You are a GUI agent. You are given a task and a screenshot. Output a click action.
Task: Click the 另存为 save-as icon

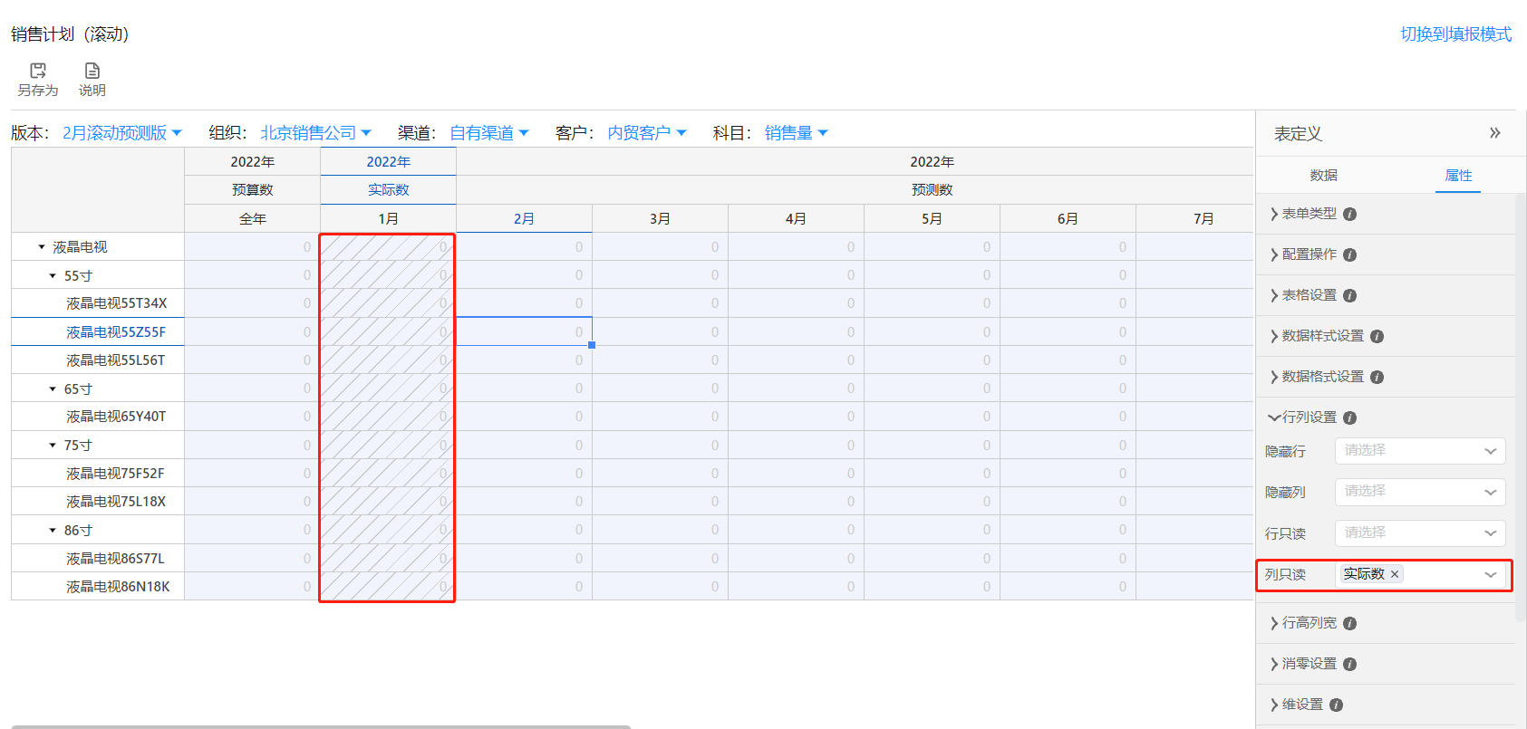[x=38, y=71]
